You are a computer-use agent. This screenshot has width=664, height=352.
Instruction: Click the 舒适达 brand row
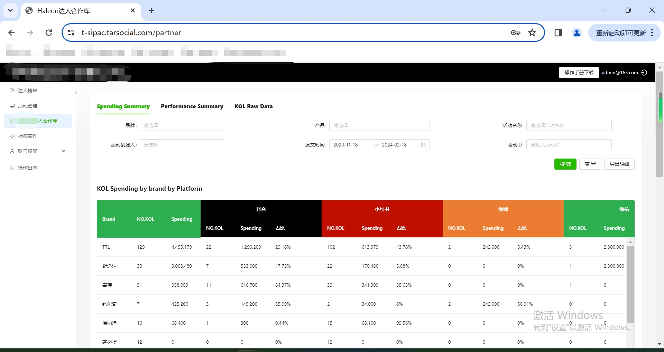361,266
